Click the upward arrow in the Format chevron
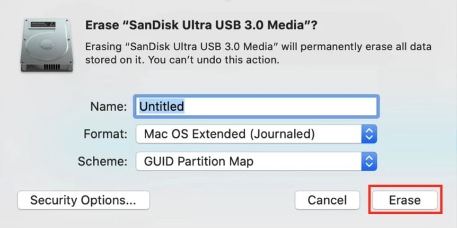Image resolution: width=457 pixels, height=228 pixels. click(369, 130)
